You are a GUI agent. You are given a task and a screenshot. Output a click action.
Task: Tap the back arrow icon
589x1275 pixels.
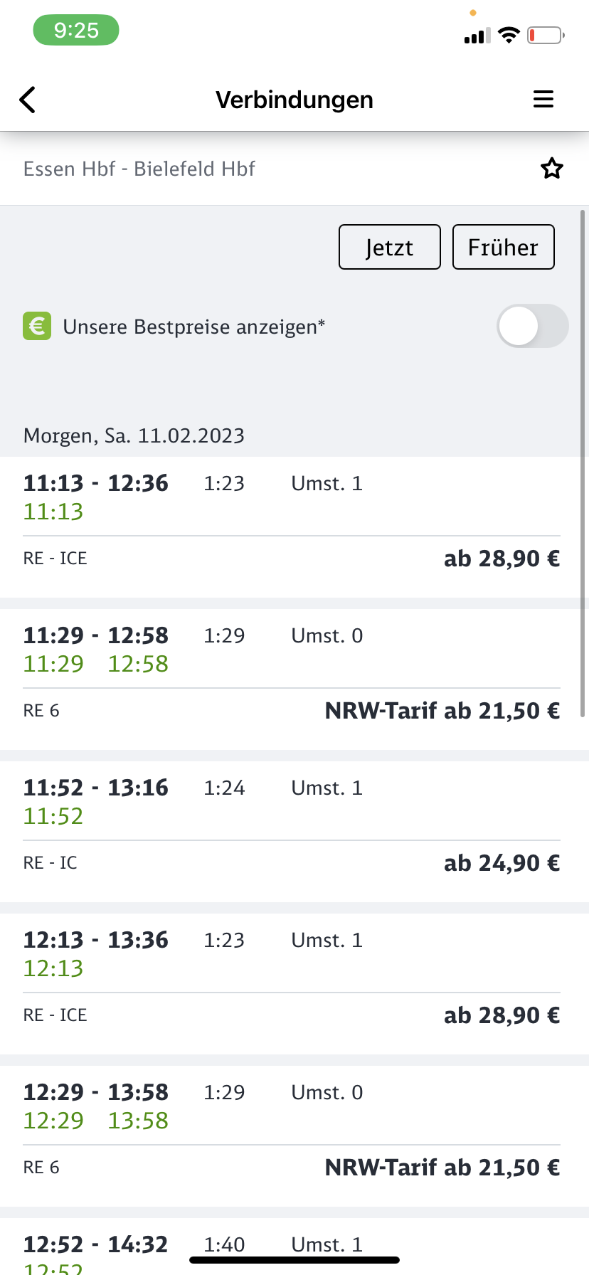pyautogui.click(x=28, y=100)
